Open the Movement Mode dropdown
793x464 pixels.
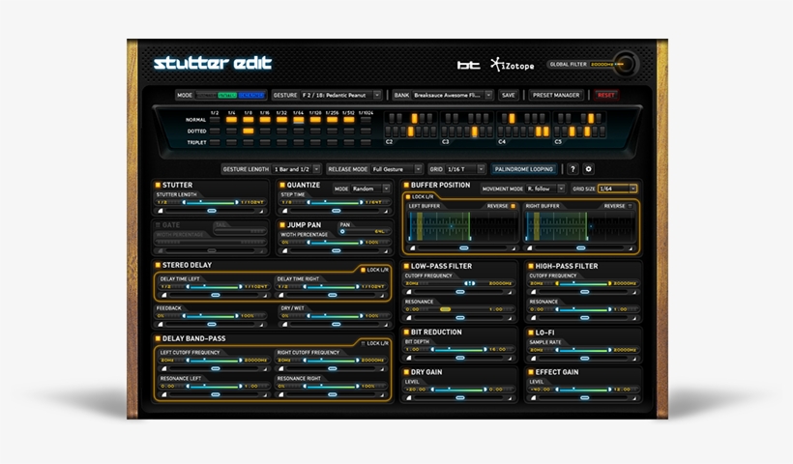click(545, 188)
